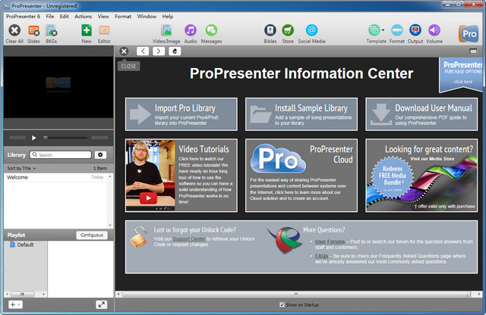Expand the Template dropdown arrow

[383, 30]
